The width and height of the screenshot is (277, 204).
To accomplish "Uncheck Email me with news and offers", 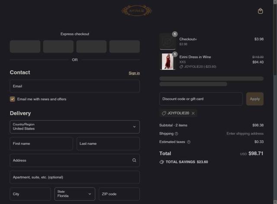I will tap(13, 99).
